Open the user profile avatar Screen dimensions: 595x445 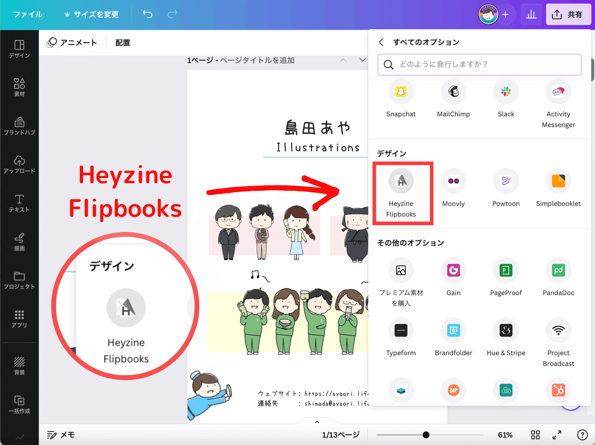(488, 14)
